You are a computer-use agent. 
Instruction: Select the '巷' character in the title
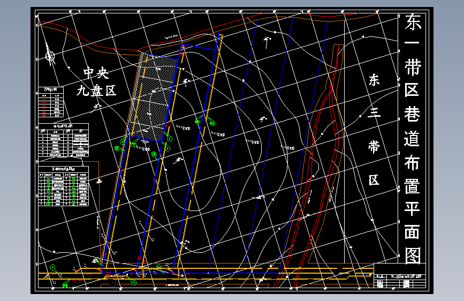click(412, 115)
